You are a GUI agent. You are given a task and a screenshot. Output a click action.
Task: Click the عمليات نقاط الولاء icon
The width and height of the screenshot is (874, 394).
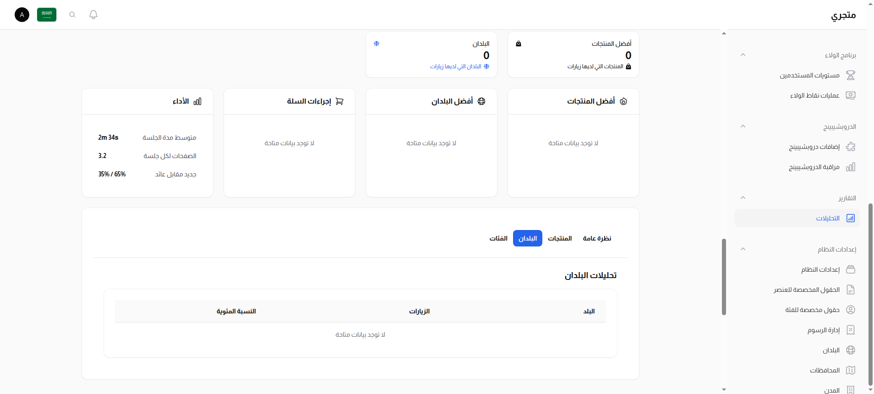coord(851,95)
